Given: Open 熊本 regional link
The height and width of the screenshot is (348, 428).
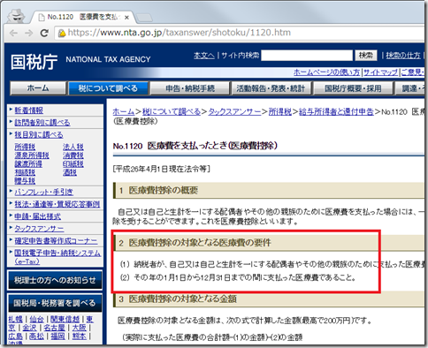Looking at the screenshot, I should 80,336.
